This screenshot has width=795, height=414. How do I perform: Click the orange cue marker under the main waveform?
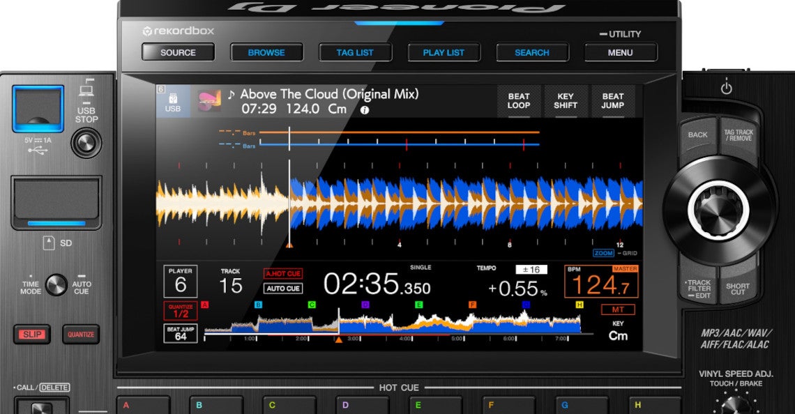click(x=289, y=245)
